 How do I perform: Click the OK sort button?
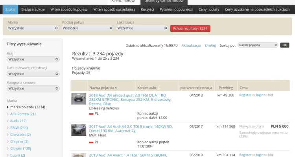coord(285,45)
